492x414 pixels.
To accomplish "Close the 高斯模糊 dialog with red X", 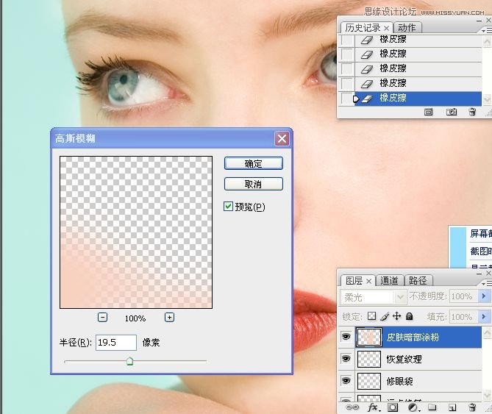I will [282, 138].
